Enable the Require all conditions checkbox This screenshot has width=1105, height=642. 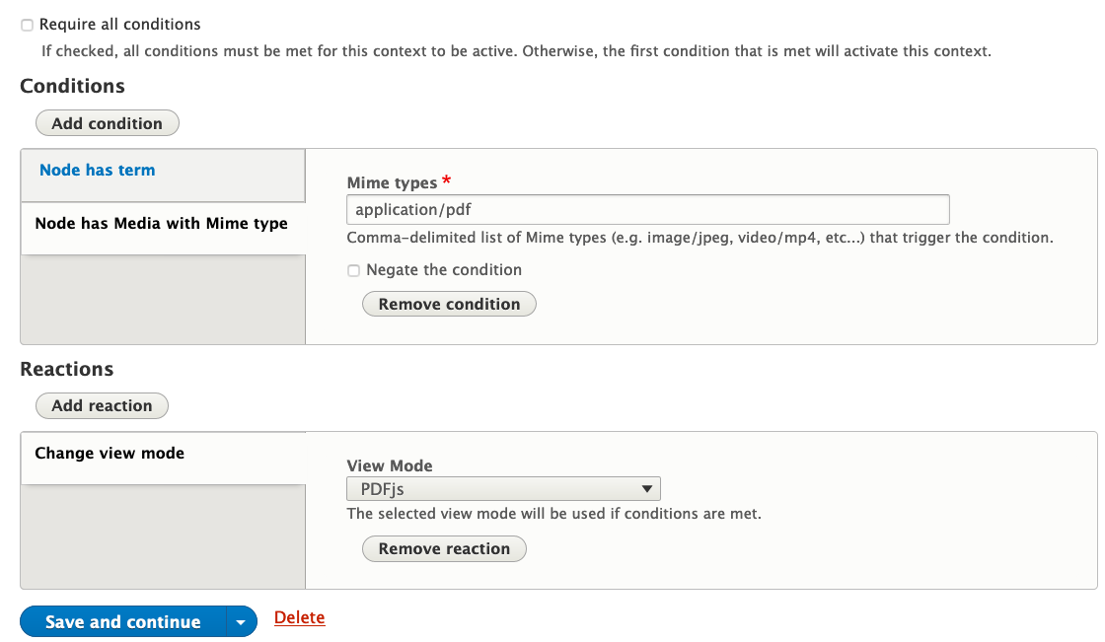coord(27,25)
